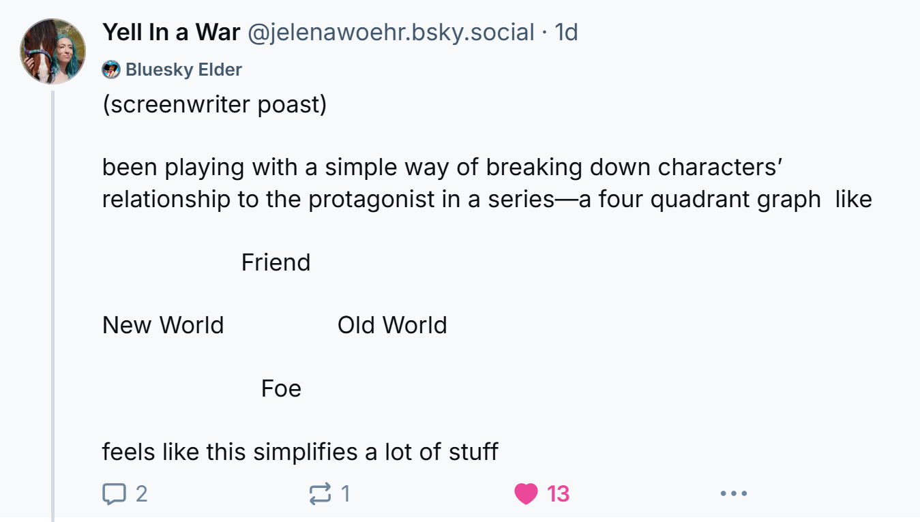
Task: Click the "Old World" text
Action: 392,325
